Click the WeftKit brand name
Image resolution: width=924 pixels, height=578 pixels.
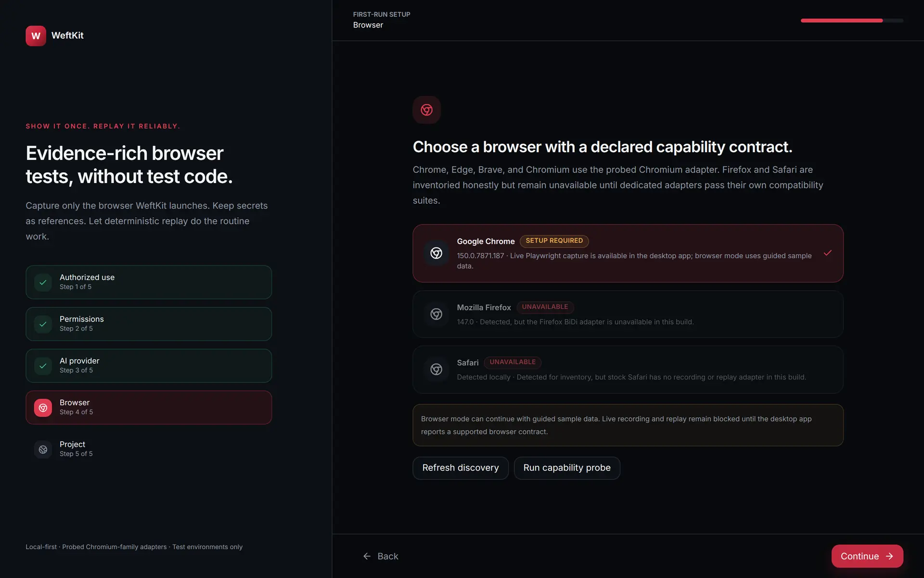click(67, 36)
